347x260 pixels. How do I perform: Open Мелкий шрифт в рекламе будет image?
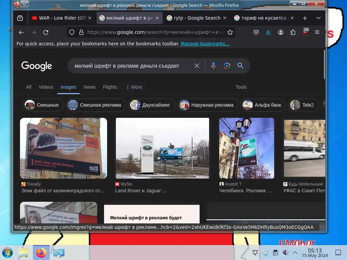[x=151, y=214]
